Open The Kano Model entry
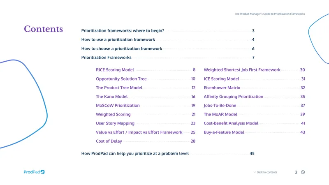 (x=146, y=97)
